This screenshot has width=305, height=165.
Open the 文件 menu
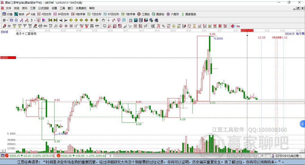9,8
